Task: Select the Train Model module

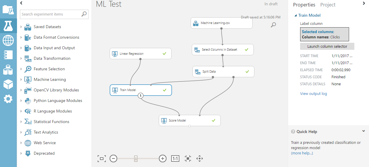Action: pyautogui.click(x=141, y=90)
